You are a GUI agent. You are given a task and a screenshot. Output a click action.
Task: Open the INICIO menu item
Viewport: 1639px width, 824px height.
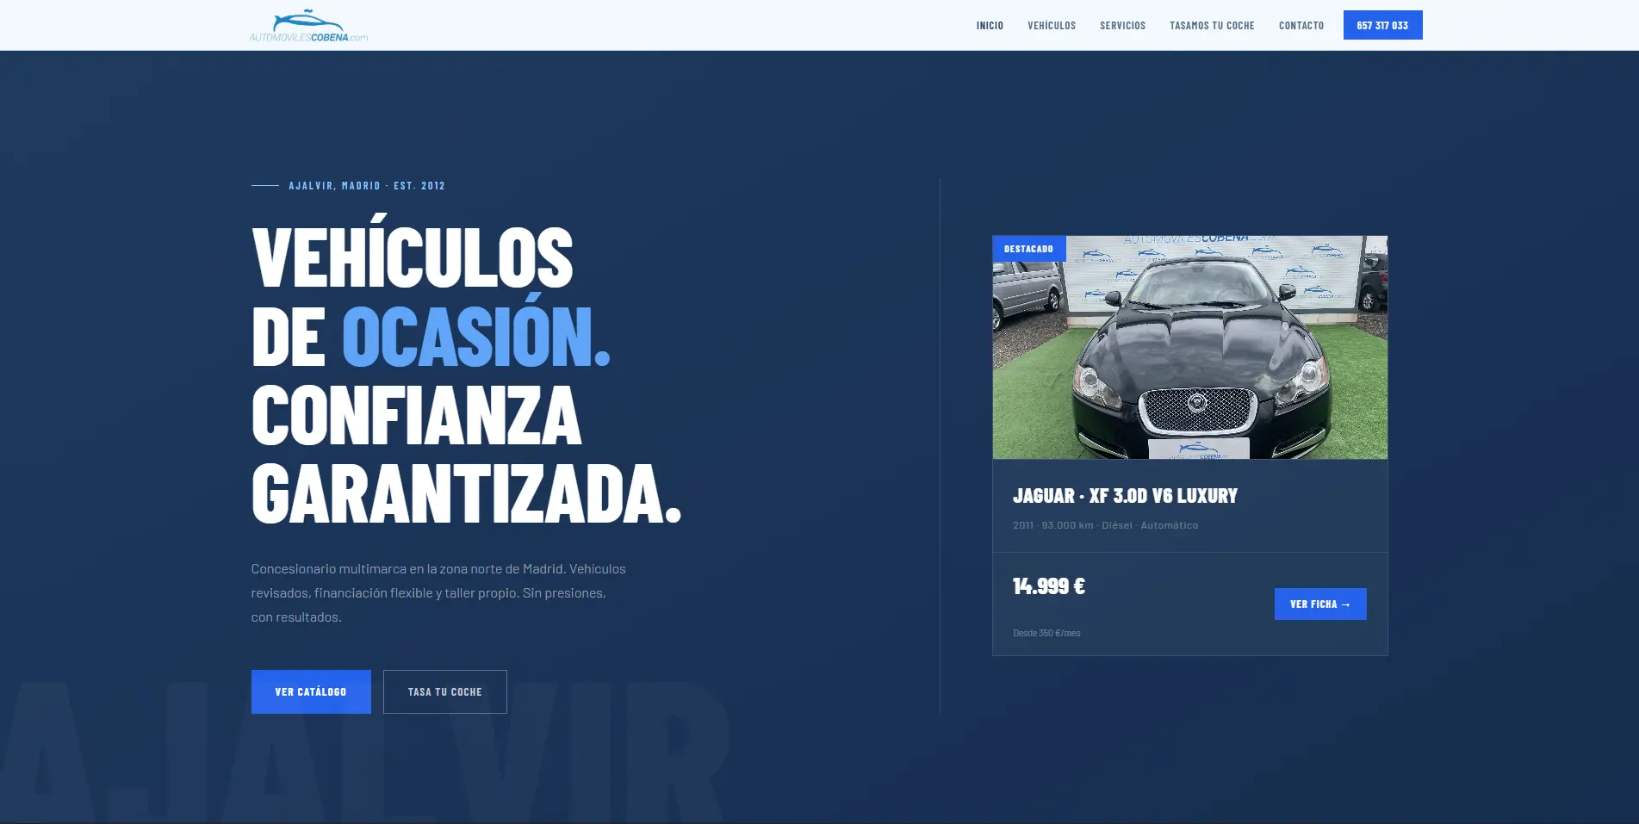coord(990,26)
